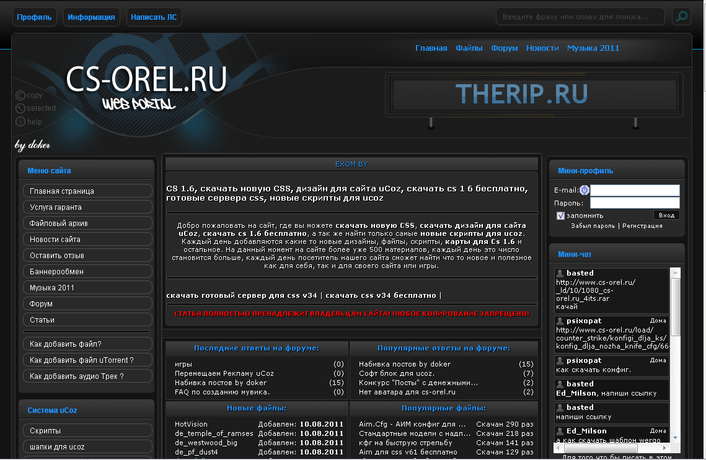Image resolution: width=706 pixels, height=460 pixels.
Task: Open Форум in top navigation
Action: point(505,48)
